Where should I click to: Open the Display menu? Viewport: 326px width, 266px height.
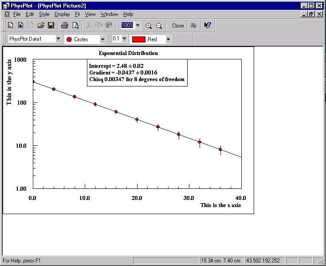click(62, 14)
